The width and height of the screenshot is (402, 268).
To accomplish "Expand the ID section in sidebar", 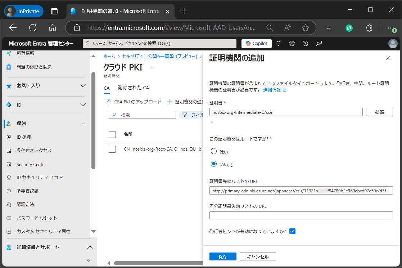I will coord(83,105).
